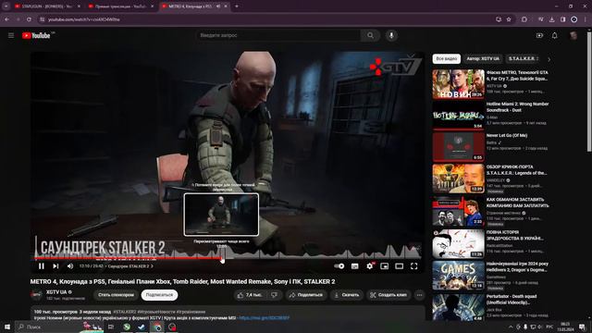
Task: Open browser extensions puzzle icon
Action: click(524, 19)
